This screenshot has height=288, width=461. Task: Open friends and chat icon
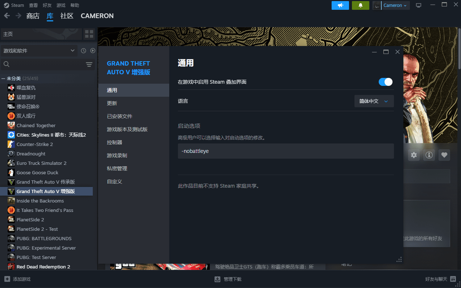click(x=453, y=279)
